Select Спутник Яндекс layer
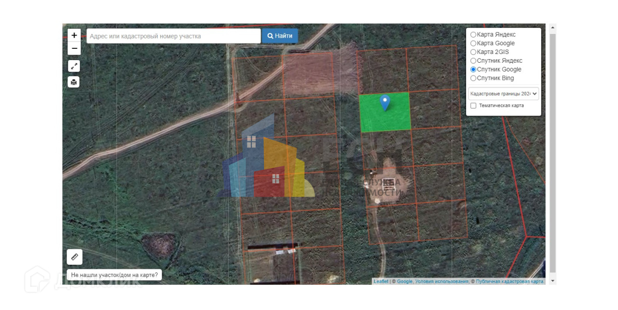This screenshot has height=310, width=618. (473, 61)
